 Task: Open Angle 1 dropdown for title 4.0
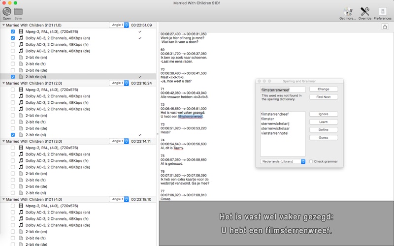[119, 199]
